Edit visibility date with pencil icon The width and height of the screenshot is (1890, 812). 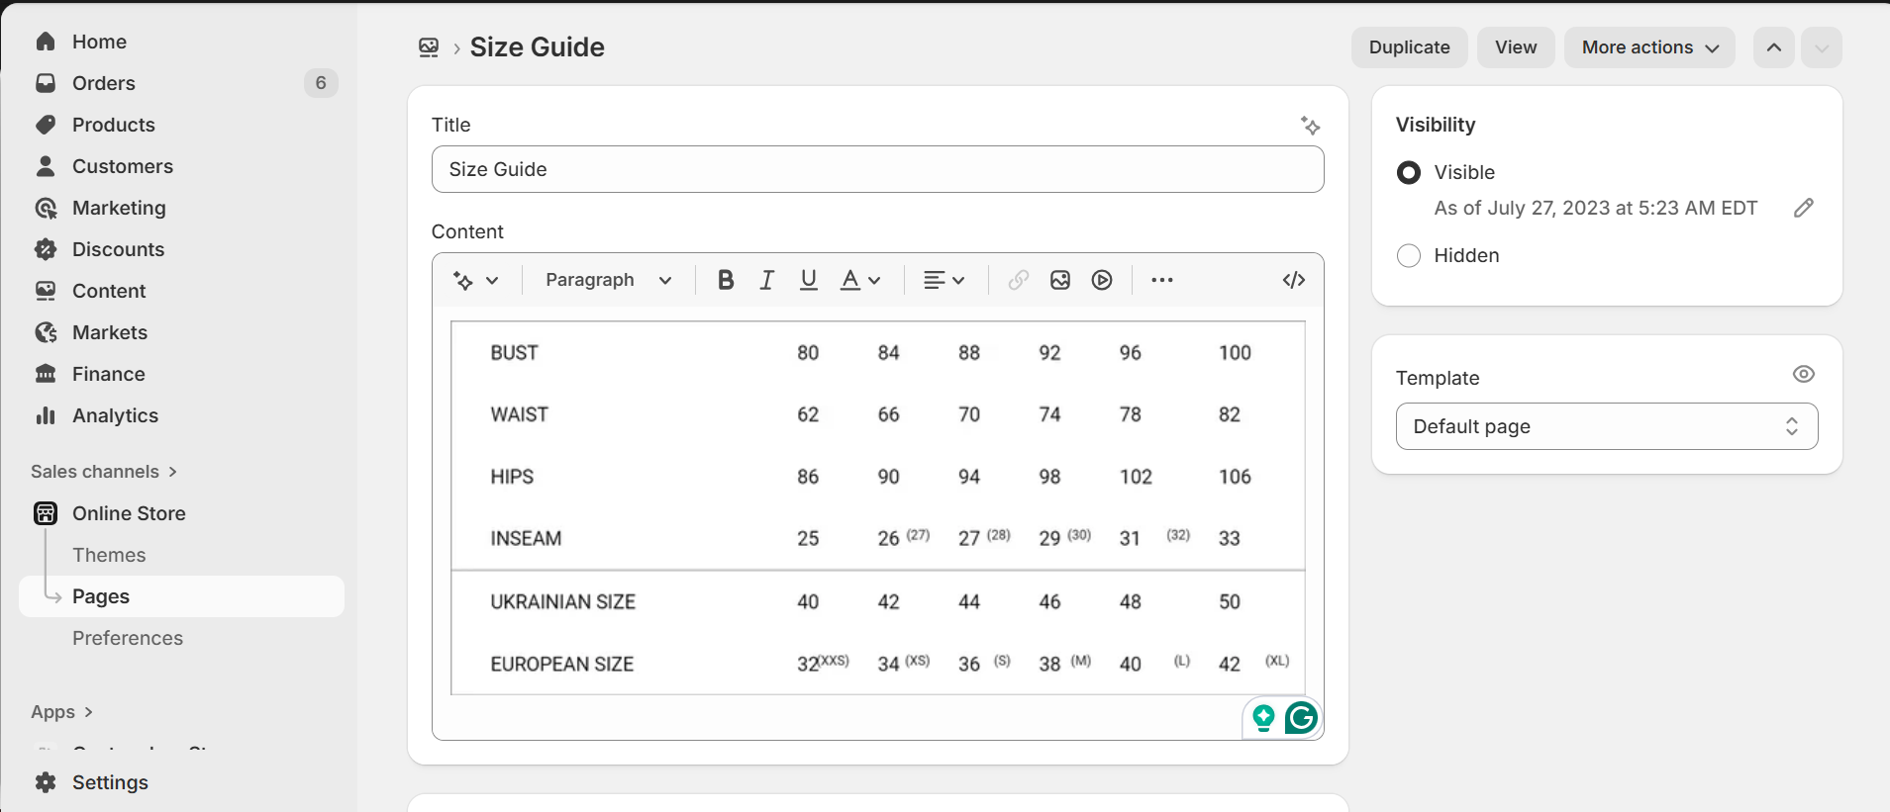[x=1803, y=208]
